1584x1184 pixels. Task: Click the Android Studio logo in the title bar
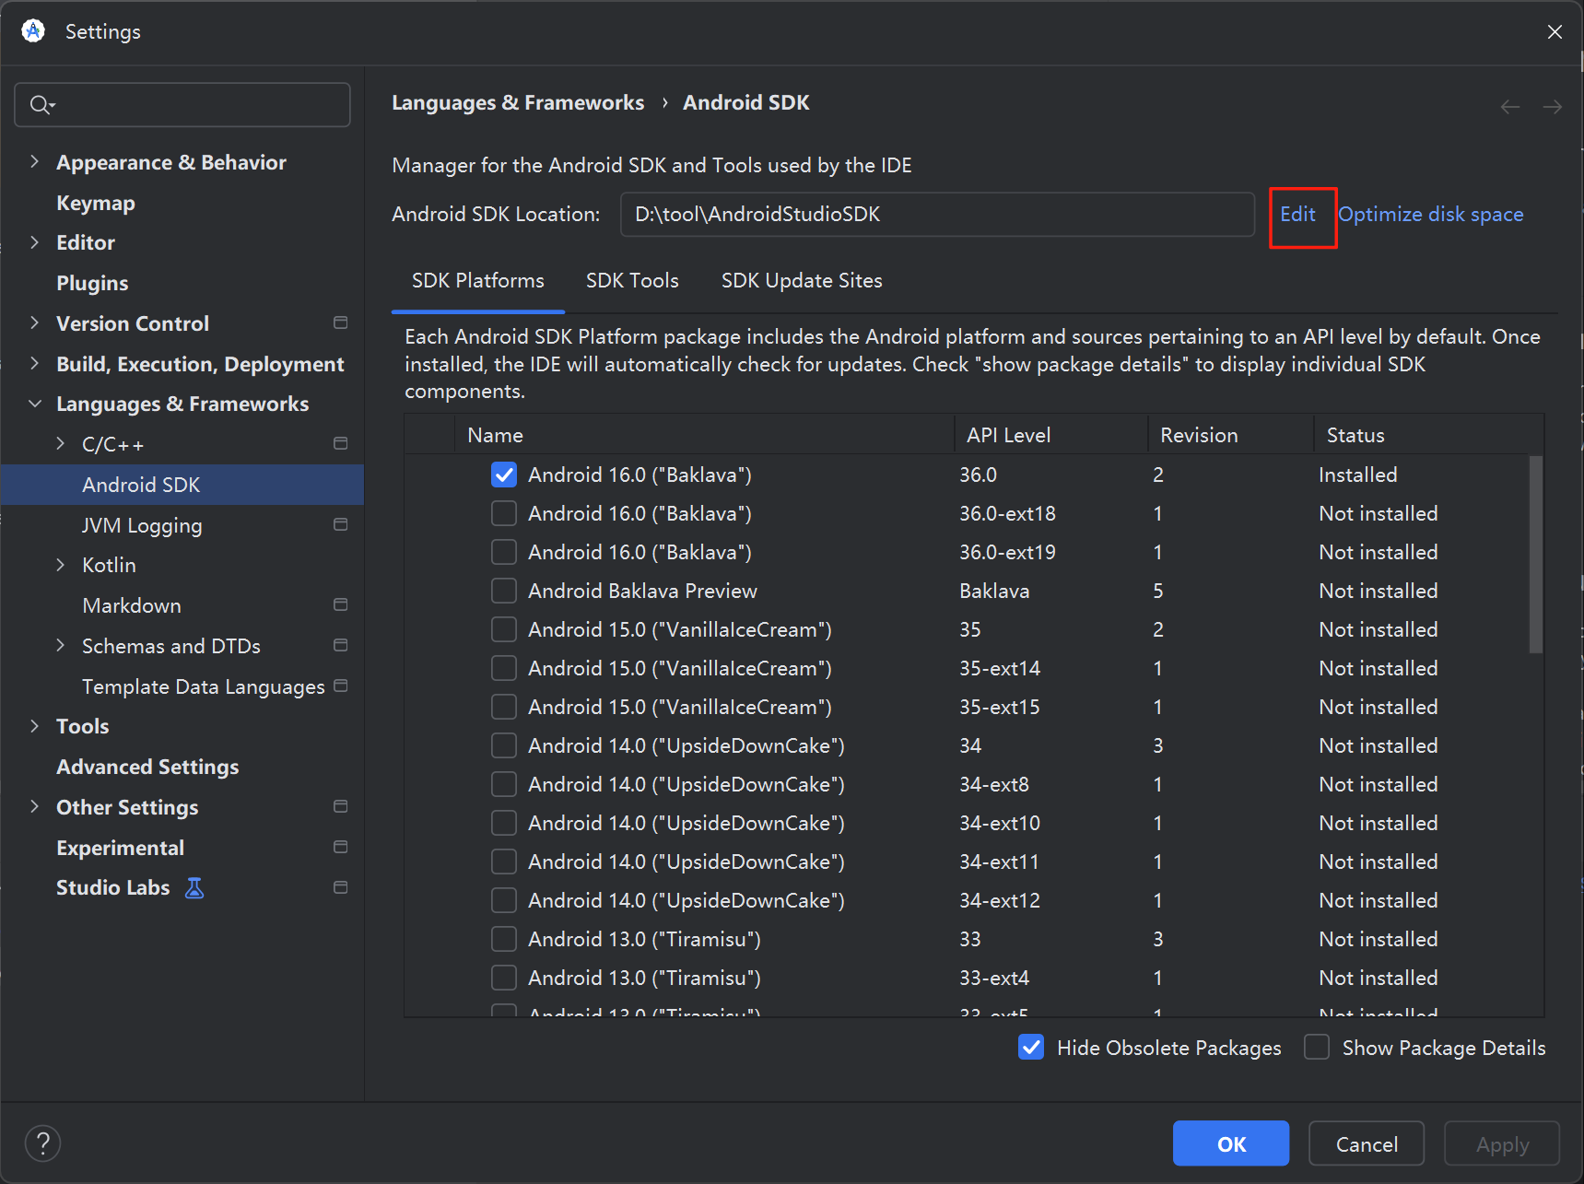tap(33, 30)
